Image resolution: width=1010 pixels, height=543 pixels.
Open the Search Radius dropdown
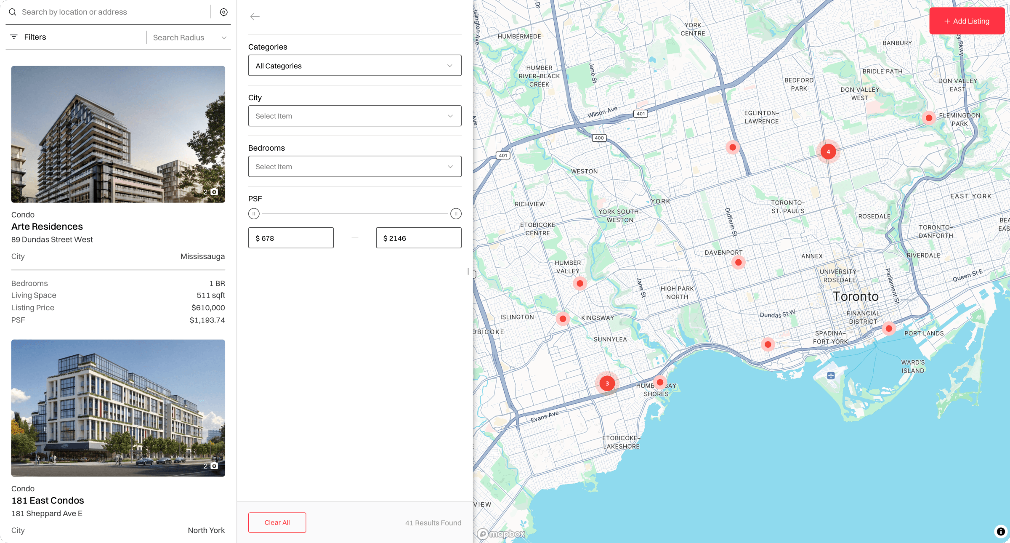point(189,37)
